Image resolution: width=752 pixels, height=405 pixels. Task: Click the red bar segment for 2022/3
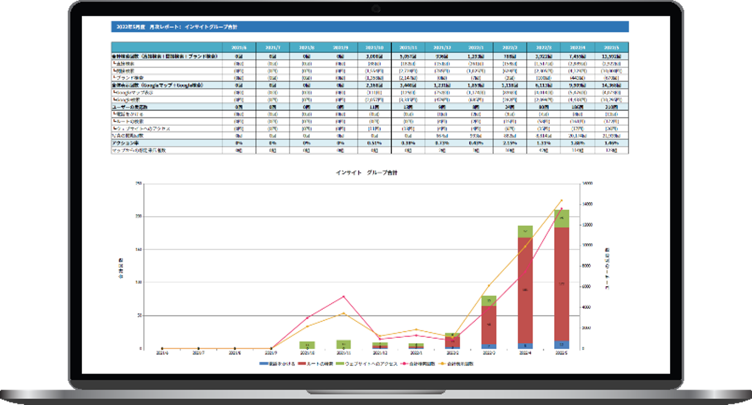[x=489, y=324]
